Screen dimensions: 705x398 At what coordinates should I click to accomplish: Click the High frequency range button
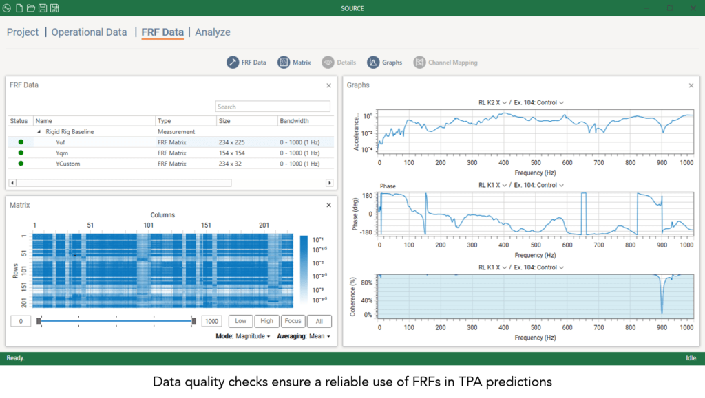[x=266, y=321]
